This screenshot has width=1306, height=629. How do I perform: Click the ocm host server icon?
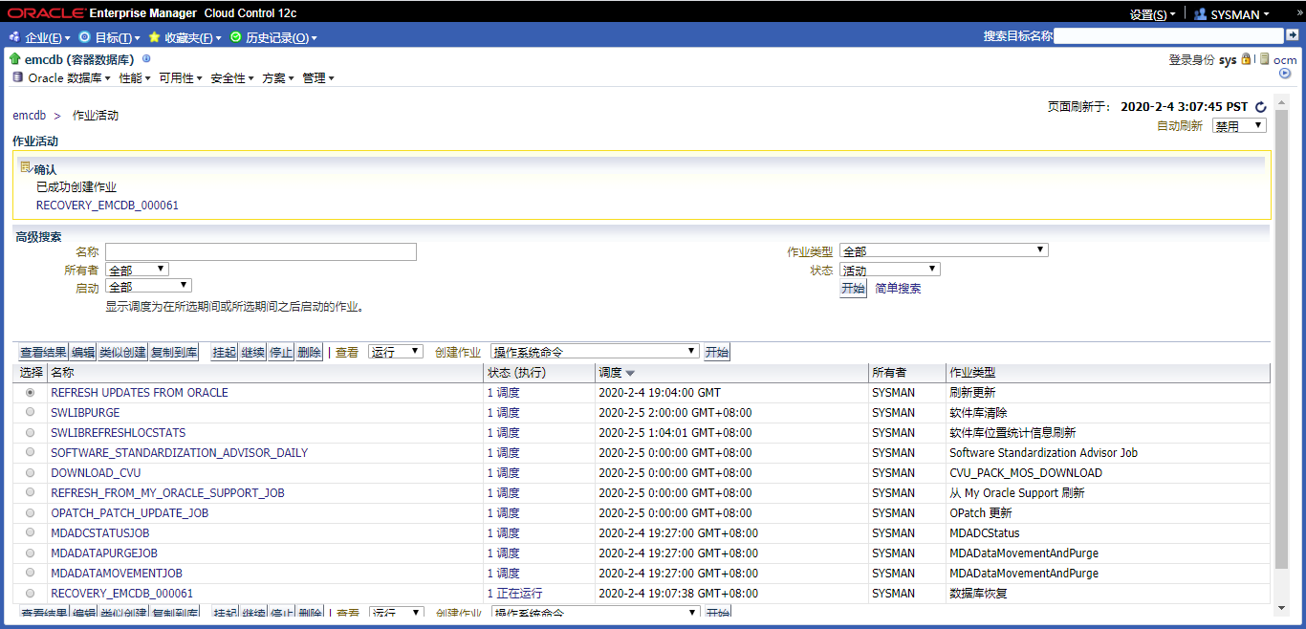tap(1264, 59)
